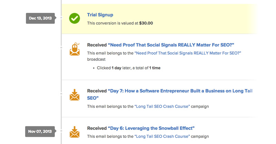Viewport: 276px width, 144px height.
Task: Open the Social Signals email title link
Action: [x=171, y=45]
